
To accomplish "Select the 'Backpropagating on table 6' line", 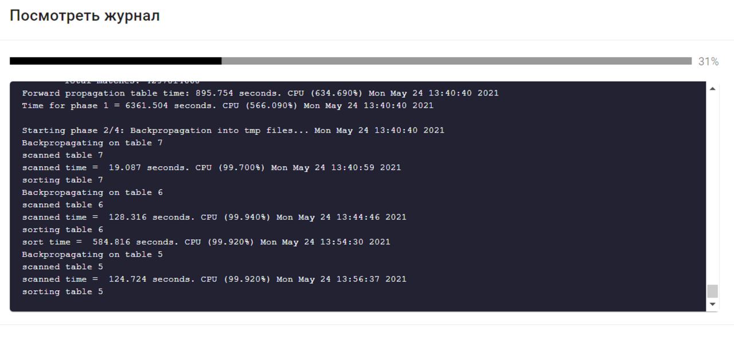I will (92, 192).
